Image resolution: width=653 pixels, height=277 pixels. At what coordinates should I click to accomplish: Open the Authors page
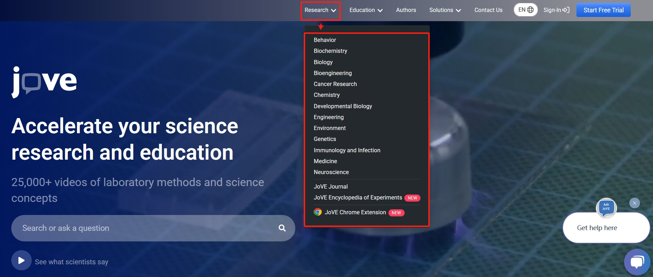click(406, 10)
